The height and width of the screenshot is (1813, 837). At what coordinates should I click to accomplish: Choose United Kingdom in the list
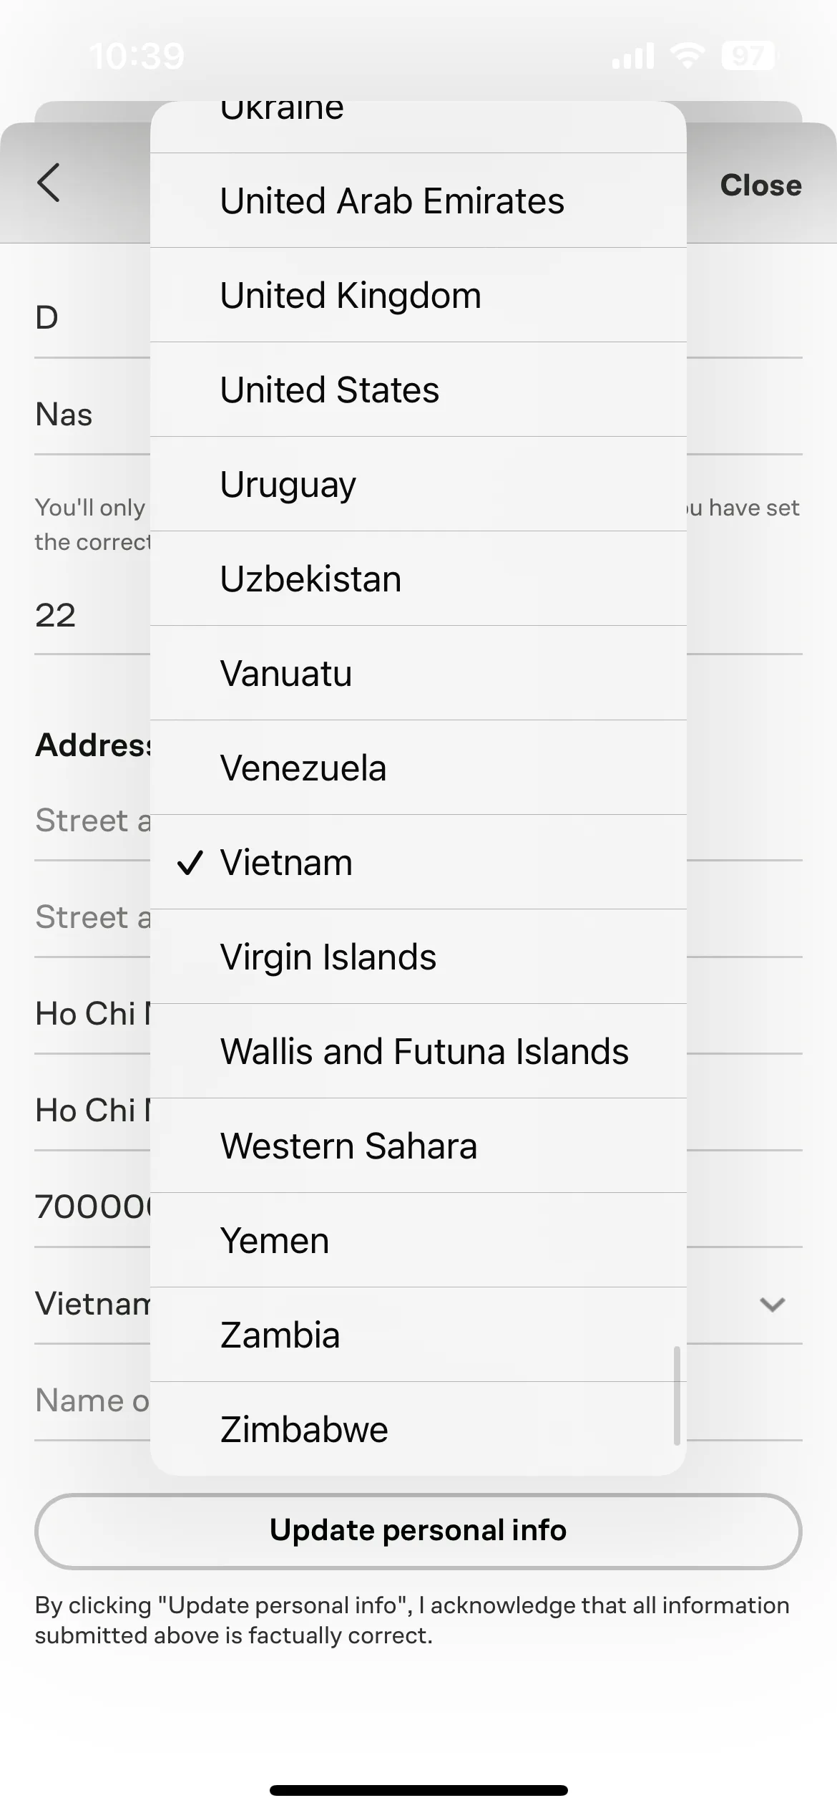(x=418, y=295)
